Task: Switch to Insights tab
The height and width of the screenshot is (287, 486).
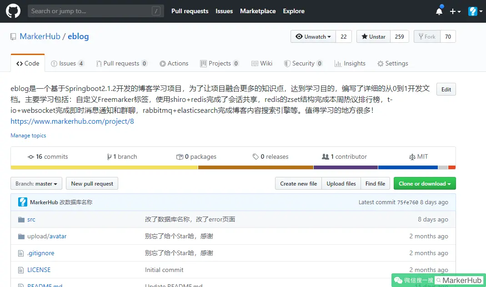Action: 350,63
